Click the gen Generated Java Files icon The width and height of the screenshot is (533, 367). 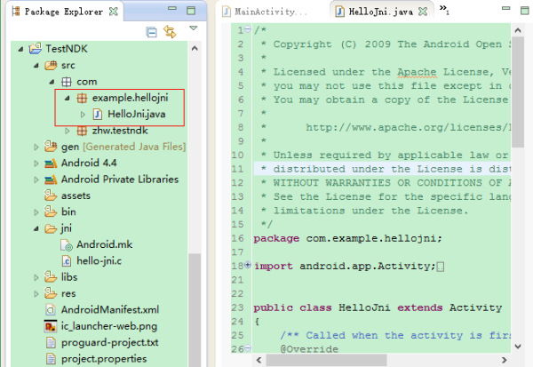pos(51,147)
